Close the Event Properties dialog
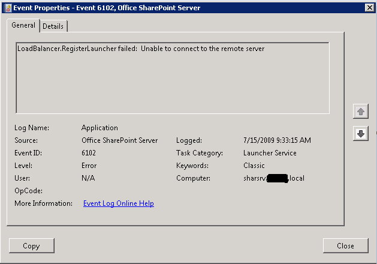Screen dimensions: 377x264 (x=345, y=246)
